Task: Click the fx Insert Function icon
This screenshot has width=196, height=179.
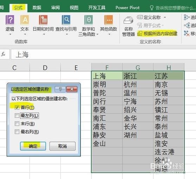Action: (3, 54)
